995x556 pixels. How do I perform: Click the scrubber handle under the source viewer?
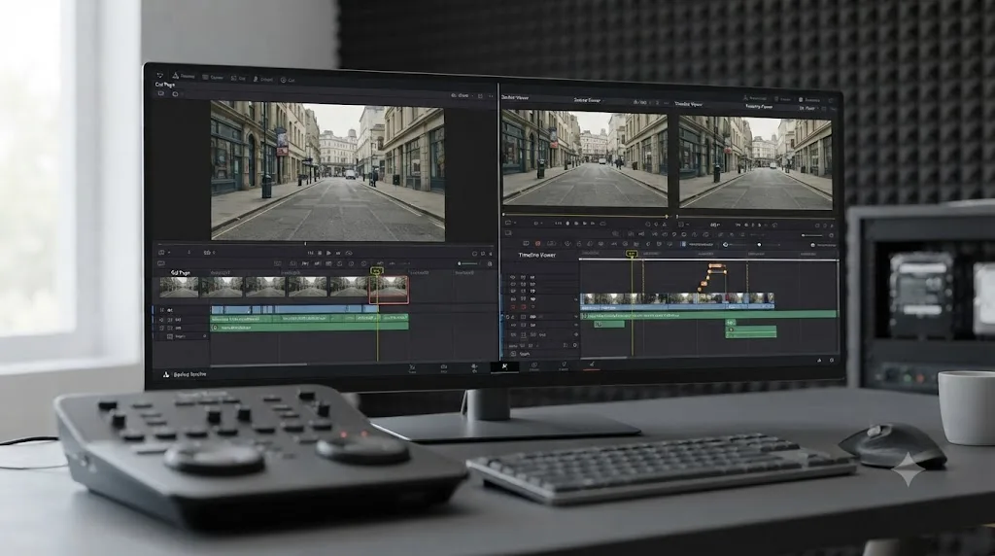[x=667, y=217]
